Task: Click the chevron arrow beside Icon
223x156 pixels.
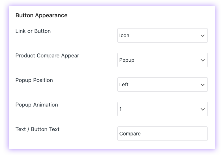Action: pyautogui.click(x=202, y=36)
